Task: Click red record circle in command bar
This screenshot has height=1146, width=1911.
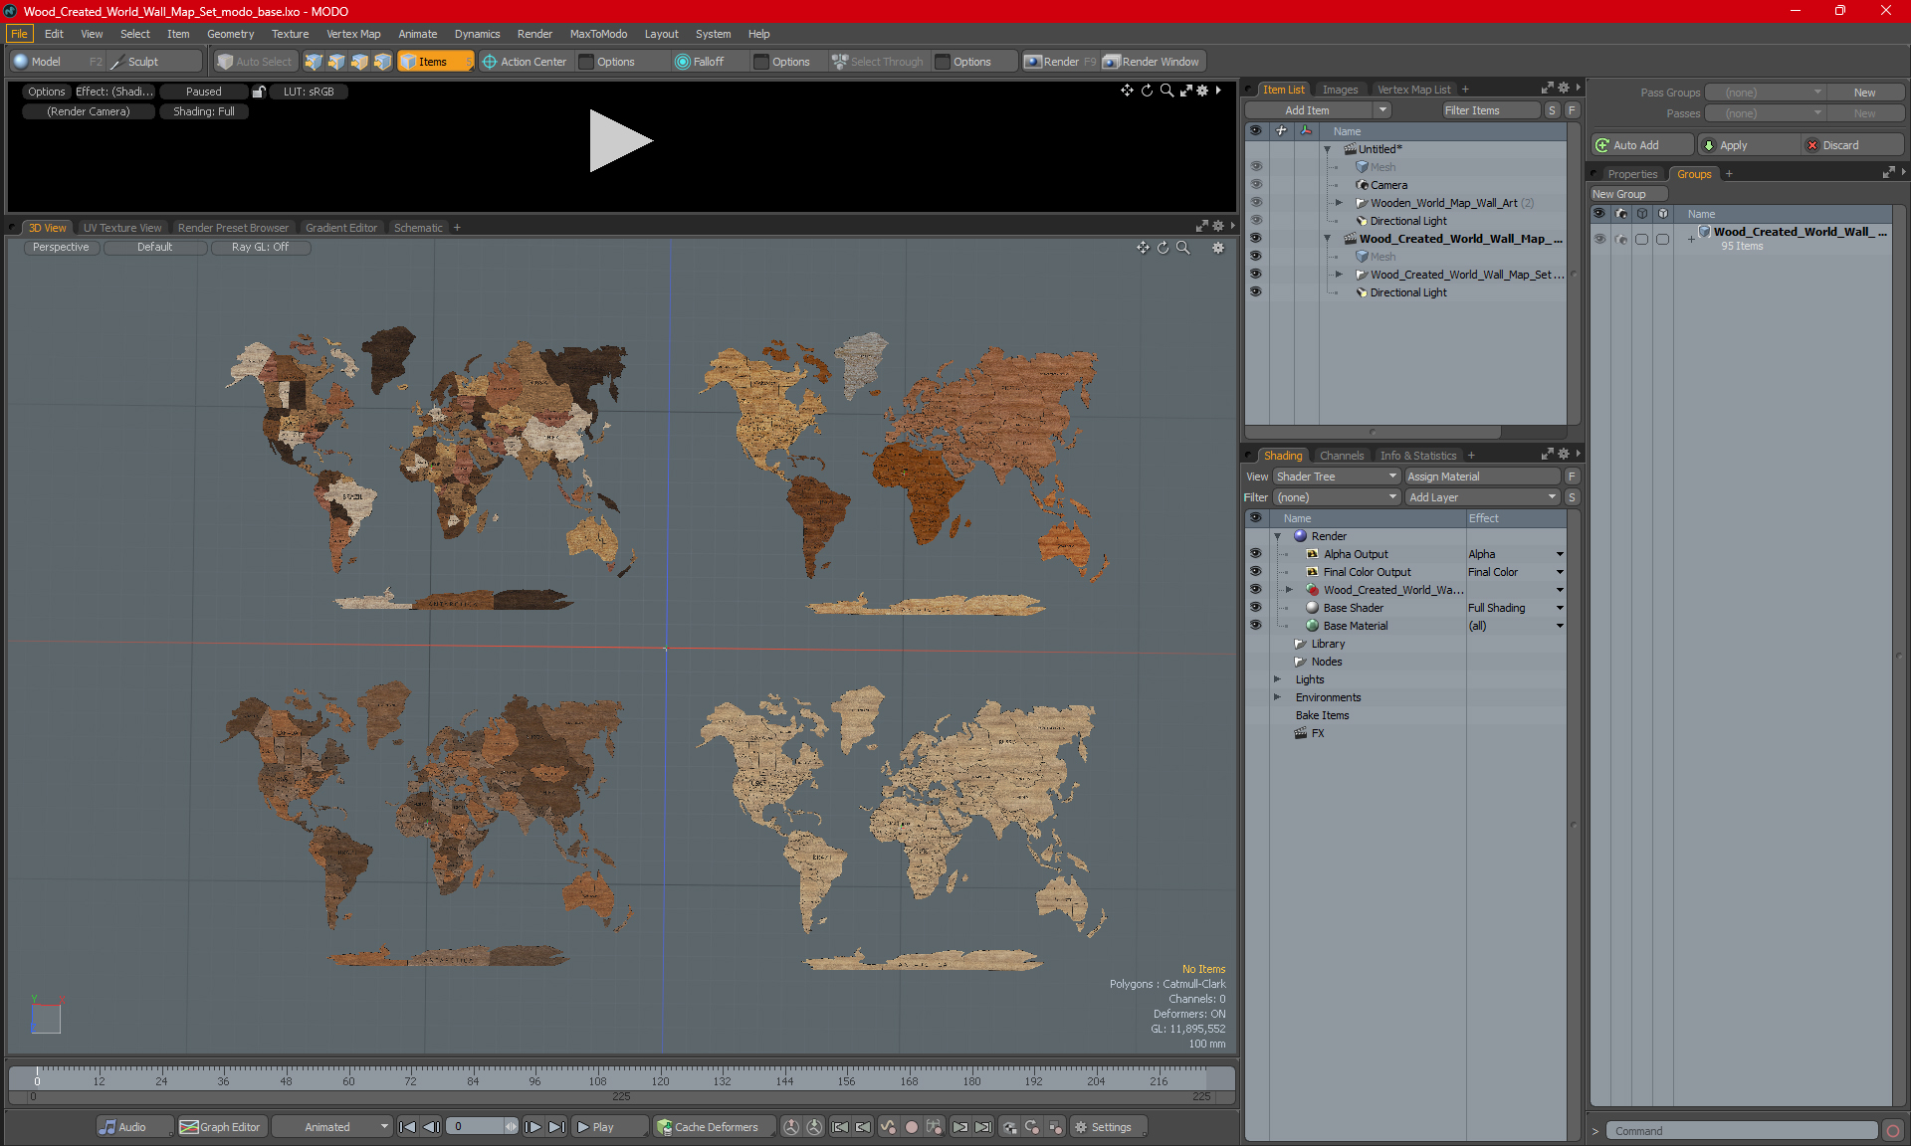Action: click(x=1893, y=1131)
